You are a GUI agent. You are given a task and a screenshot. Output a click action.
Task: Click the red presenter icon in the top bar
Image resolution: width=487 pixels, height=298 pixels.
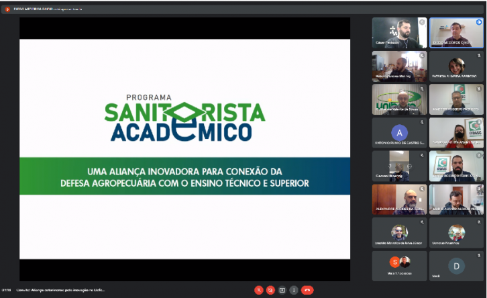pos(7,9)
